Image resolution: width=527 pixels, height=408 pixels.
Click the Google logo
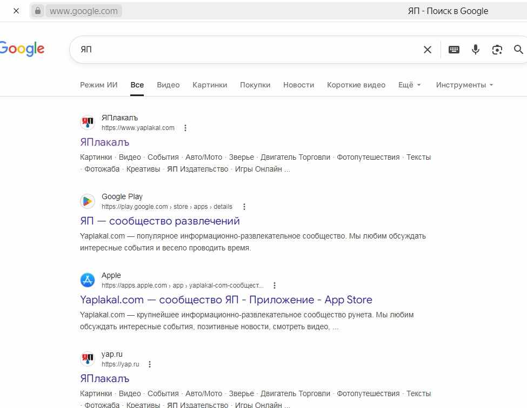[x=22, y=49]
